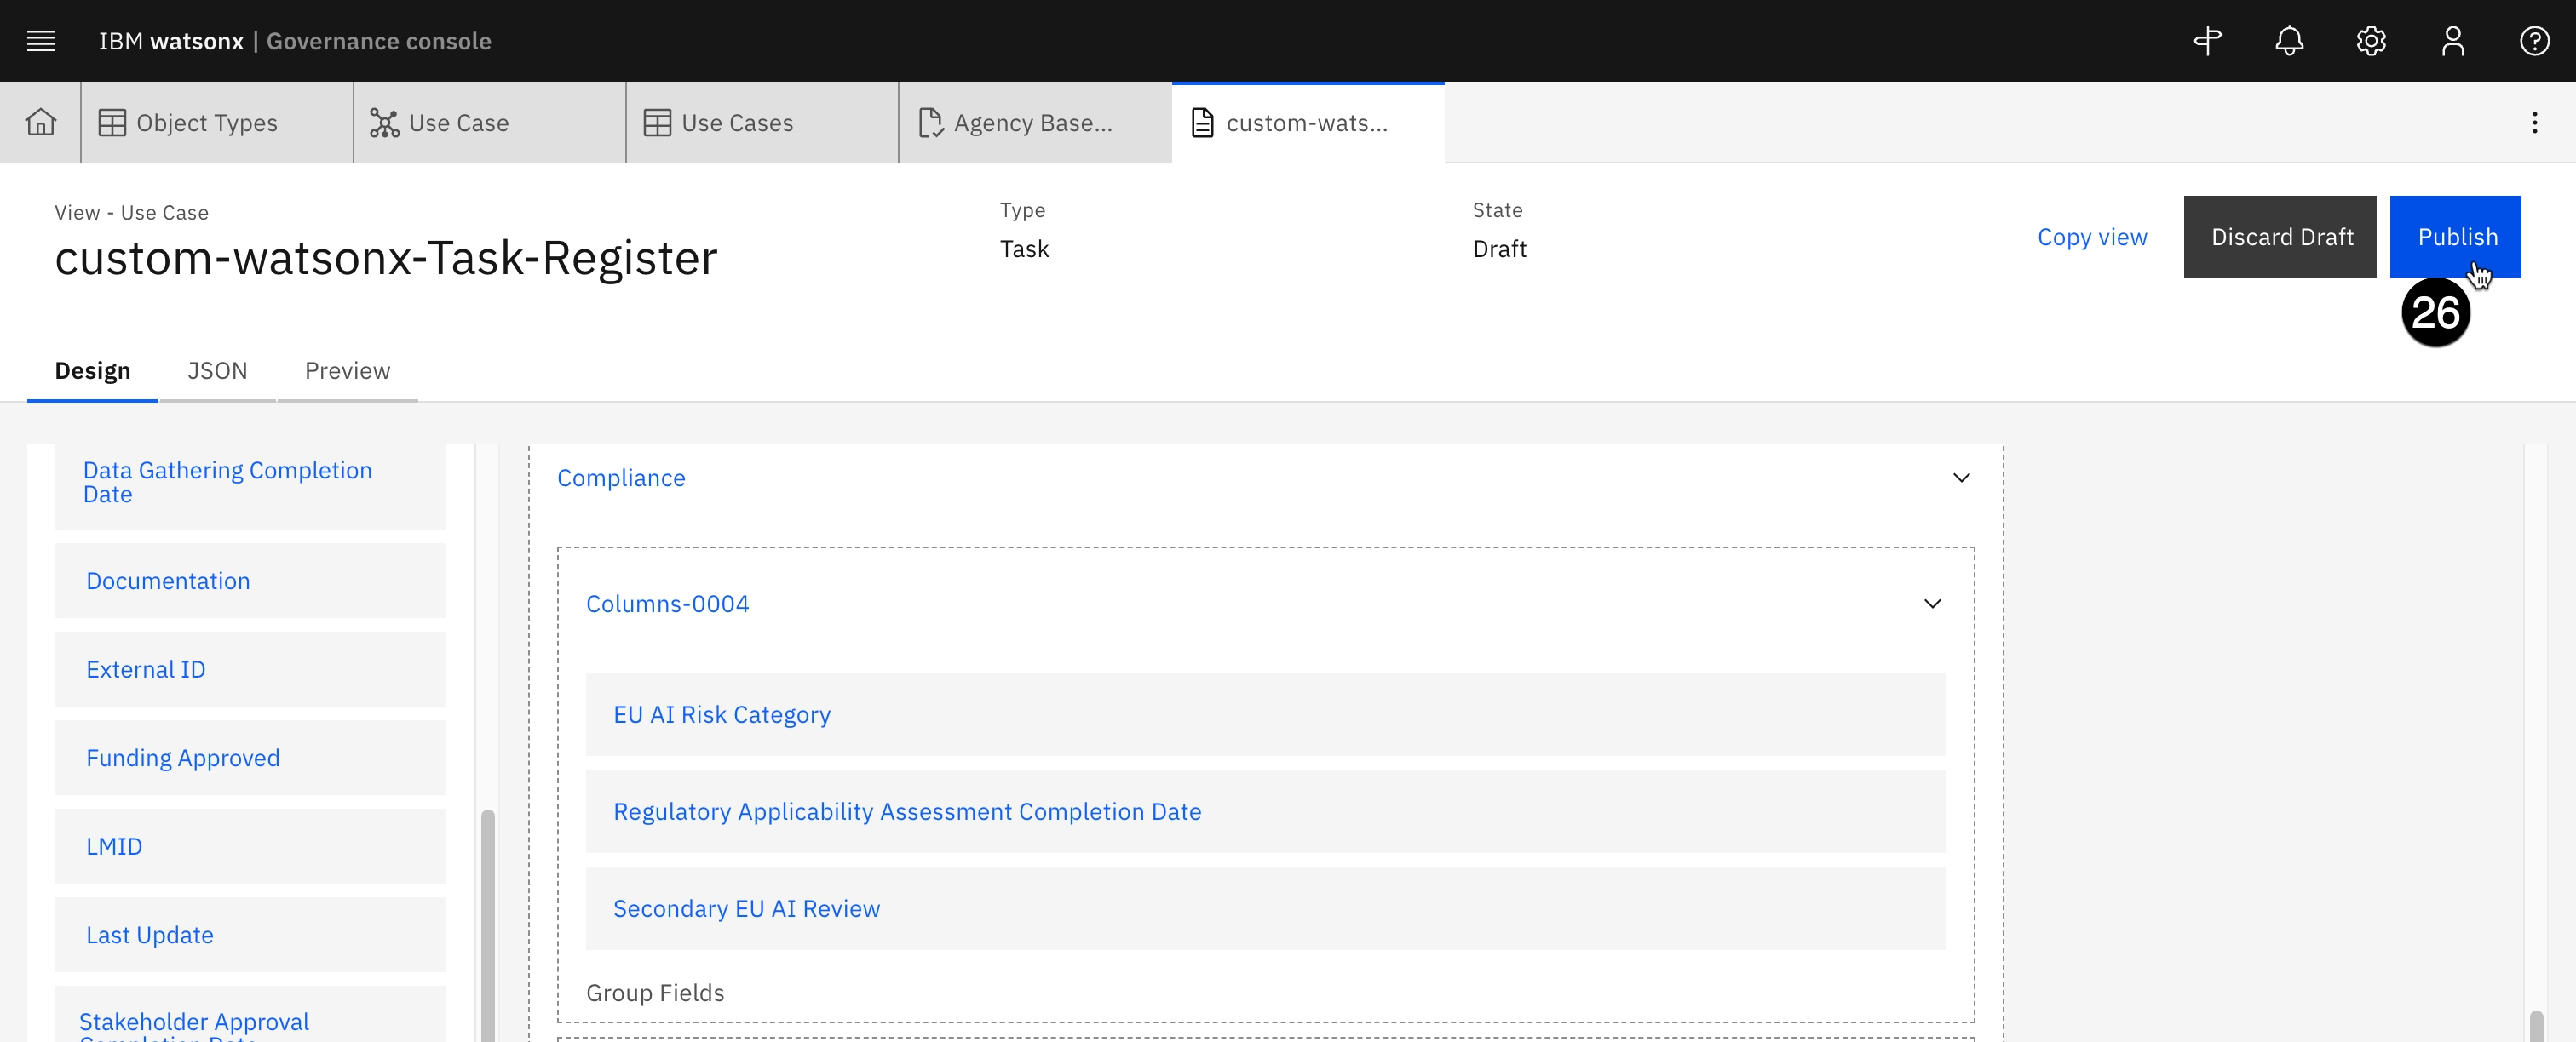The height and width of the screenshot is (1042, 2576).
Task: Click the Compliance section title
Action: [x=621, y=478]
